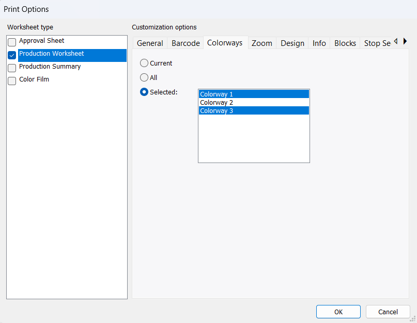Screen dimensions: 417x323
Task: Open the Design tab
Action: click(292, 43)
